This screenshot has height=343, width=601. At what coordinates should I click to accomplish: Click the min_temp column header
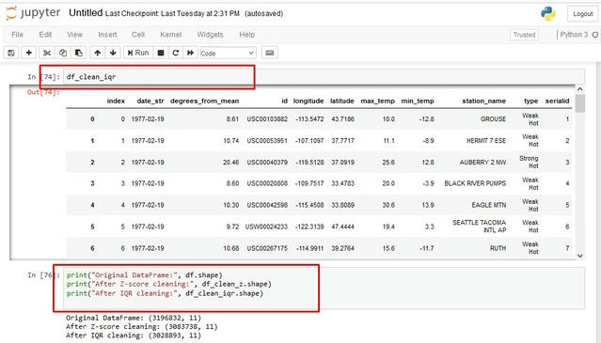click(418, 101)
